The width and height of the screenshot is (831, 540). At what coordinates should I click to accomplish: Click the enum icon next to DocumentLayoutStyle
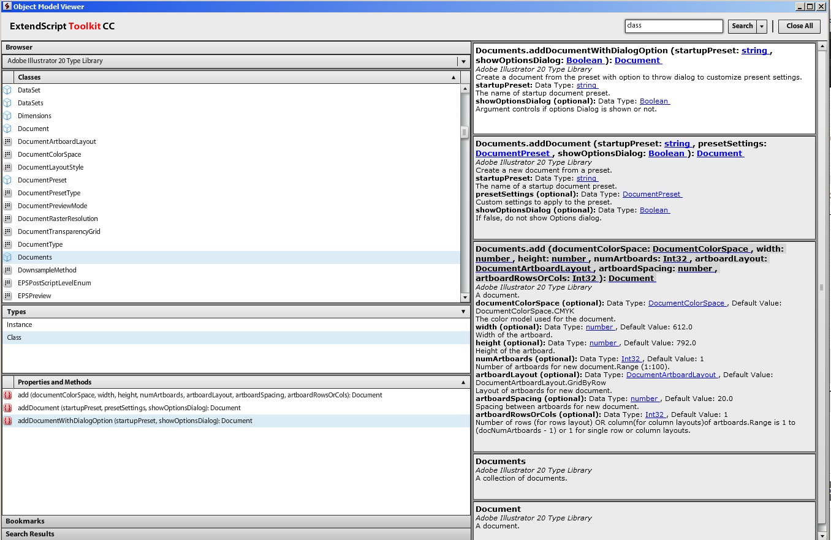7,167
